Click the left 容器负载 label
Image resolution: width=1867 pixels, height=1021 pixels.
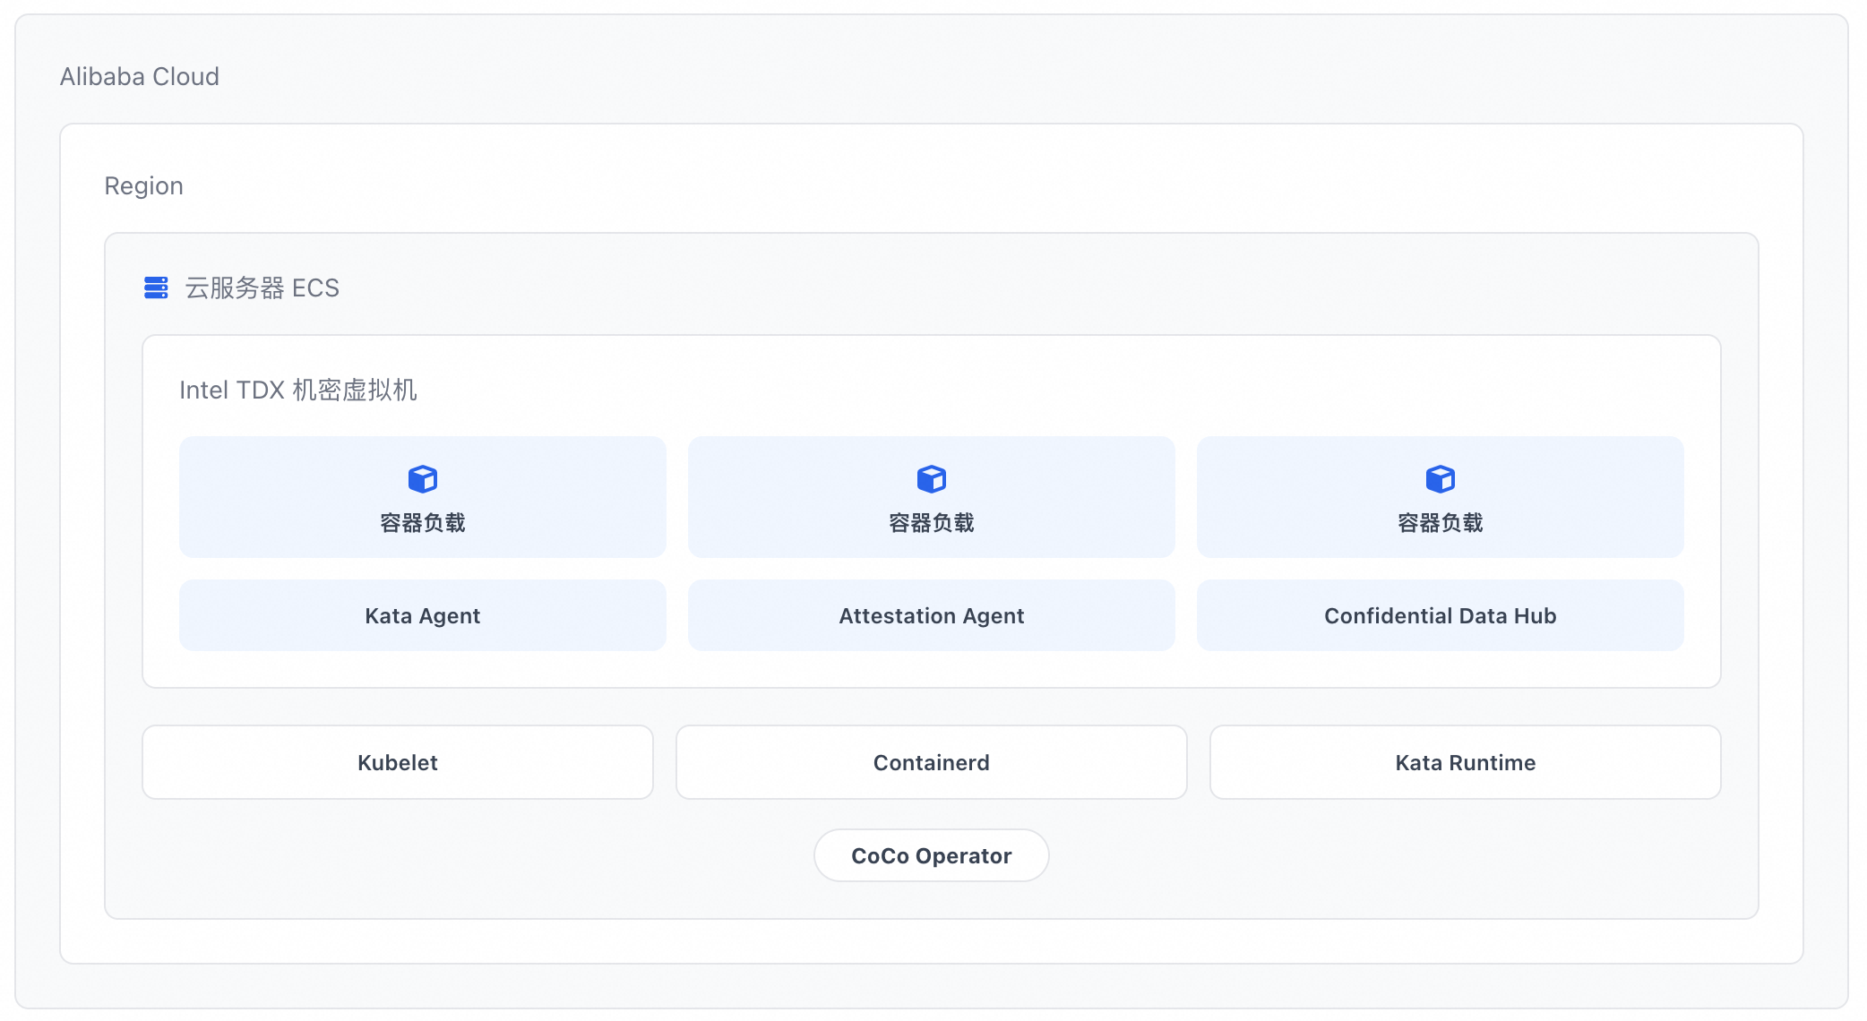pos(423,523)
